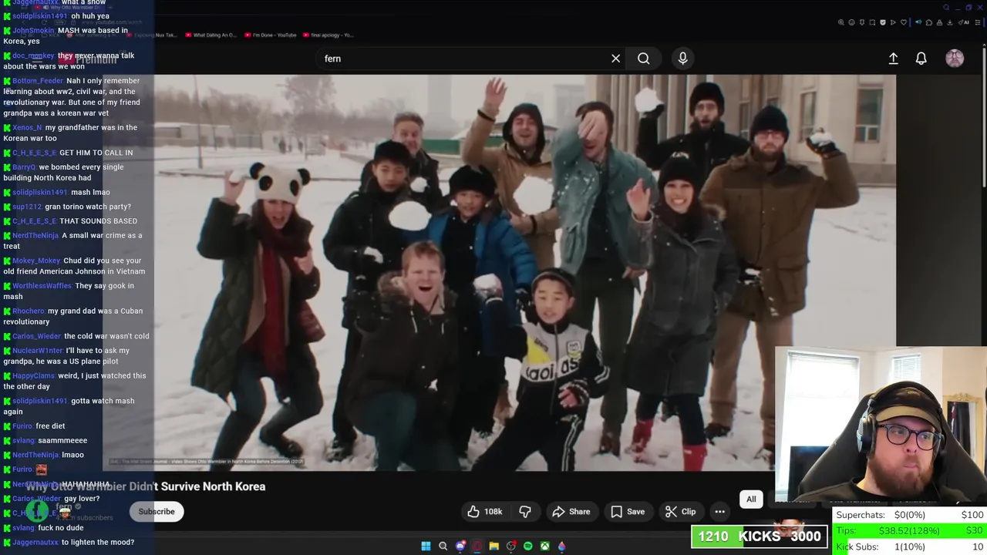Click the Superchats $0(0%) goal row

click(x=910, y=515)
